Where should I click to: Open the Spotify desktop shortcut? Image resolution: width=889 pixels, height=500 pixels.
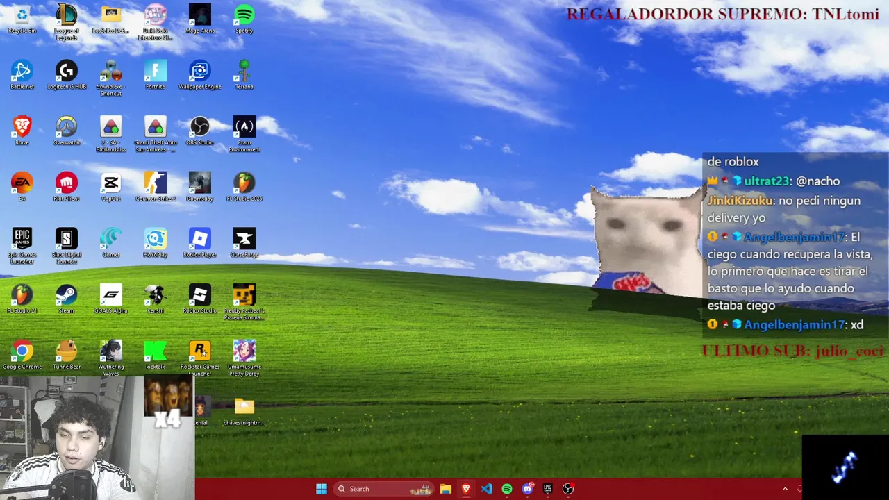pyautogui.click(x=244, y=19)
